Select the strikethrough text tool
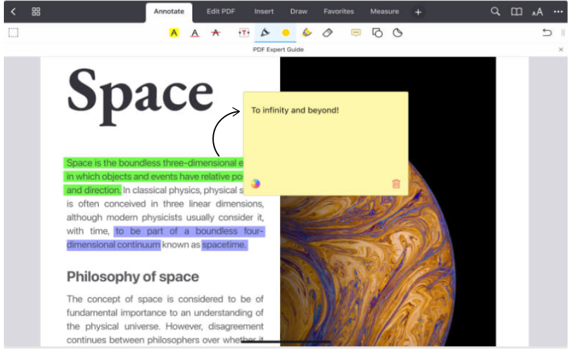This screenshot has width=571, height=350. click(x=215, y=33)
